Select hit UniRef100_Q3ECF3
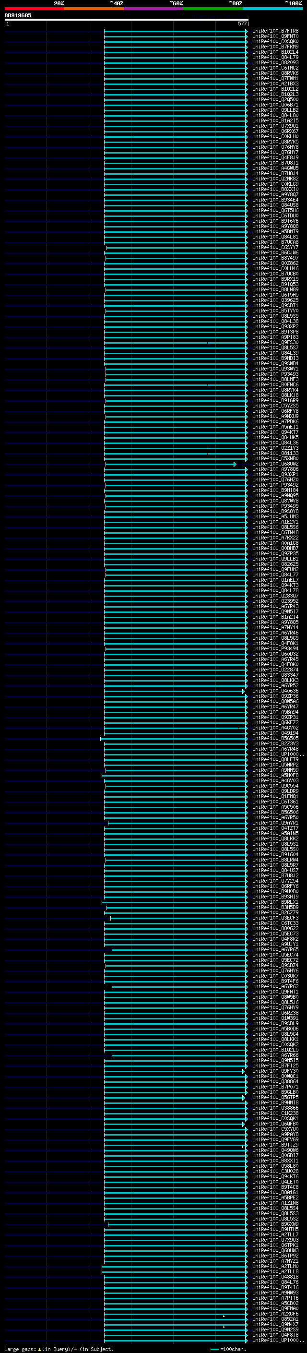This screenshot has width=307, height=1353. 275,918
